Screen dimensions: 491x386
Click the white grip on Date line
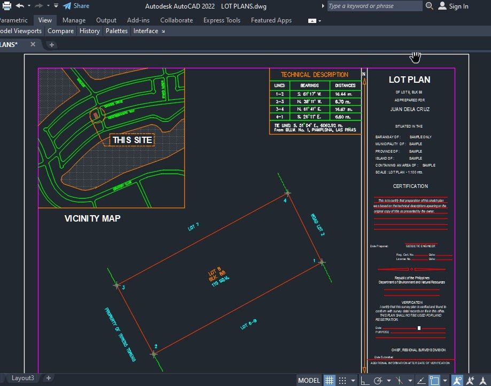point(419,328)
